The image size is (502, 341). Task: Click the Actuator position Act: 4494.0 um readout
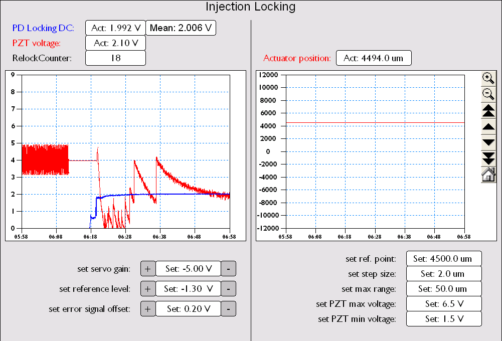pyautogui.click(x=374, y=58)
